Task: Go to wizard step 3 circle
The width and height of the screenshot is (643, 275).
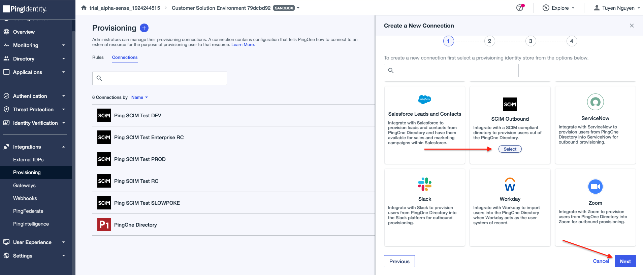Action: click(x=531, y=41)
